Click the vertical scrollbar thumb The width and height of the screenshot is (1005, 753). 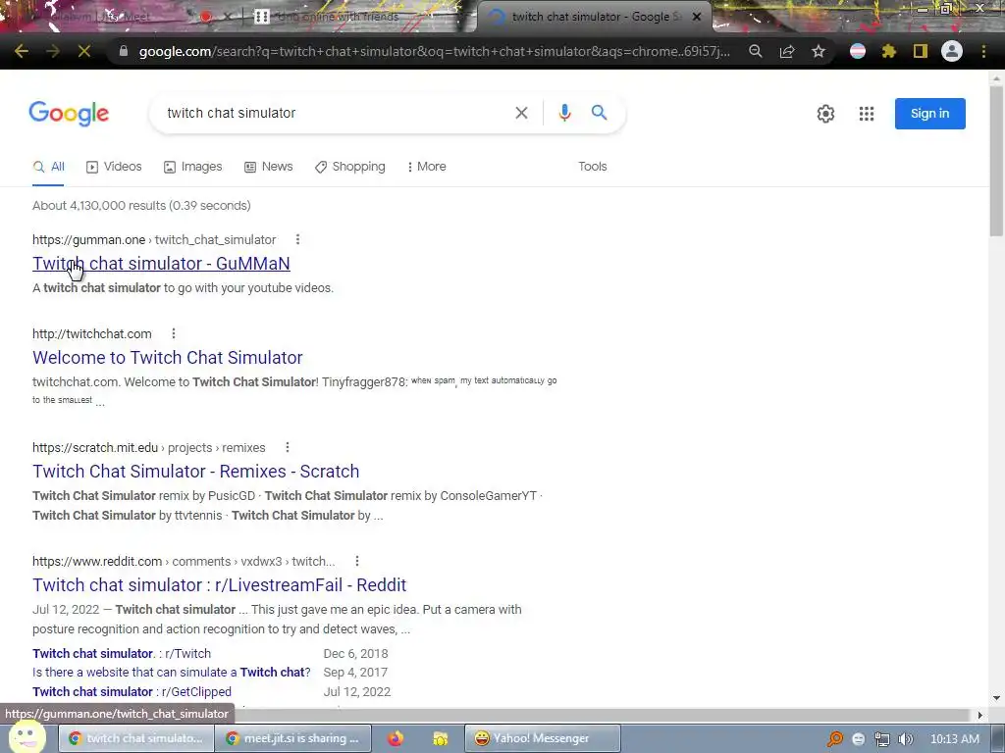996,160
